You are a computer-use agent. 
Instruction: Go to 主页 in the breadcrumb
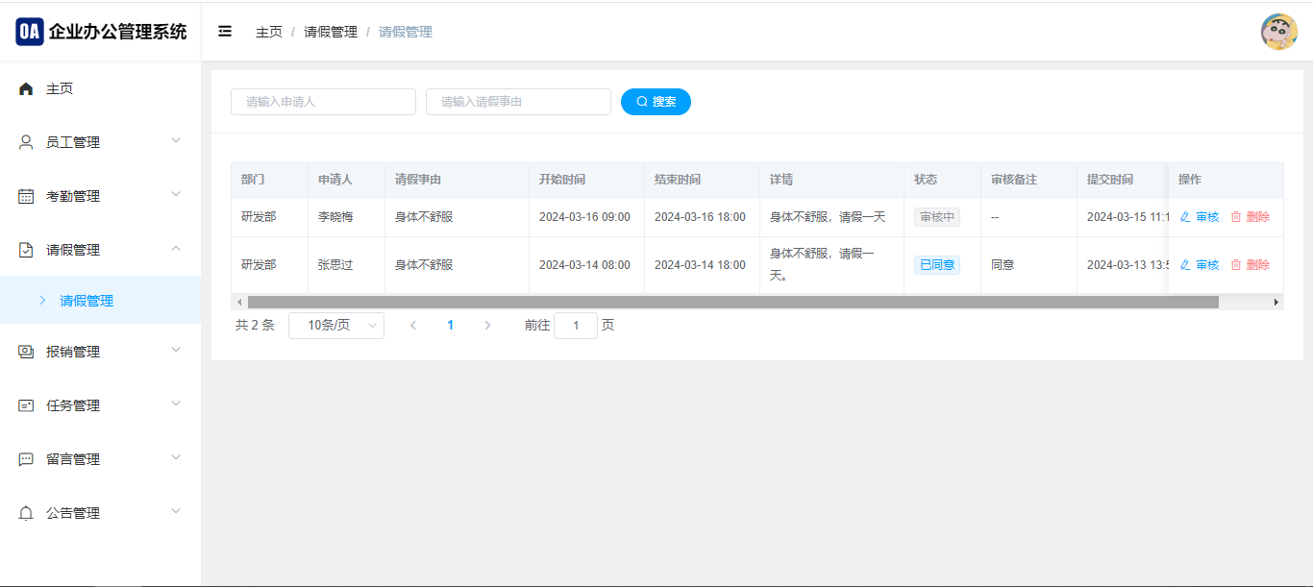coord(269,32)
